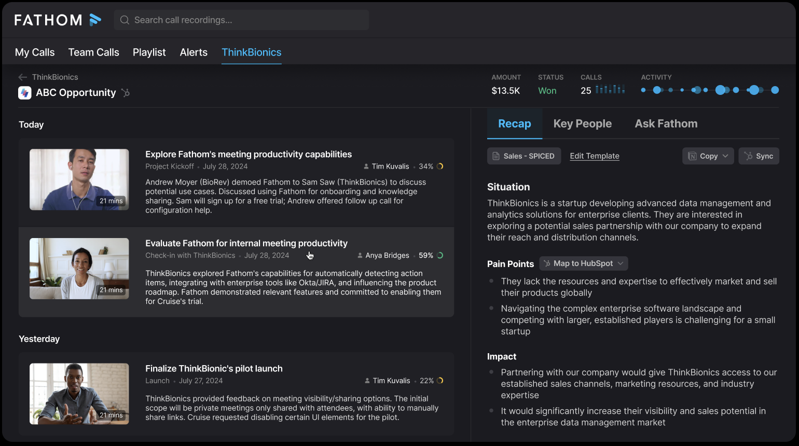Click the calls bar chart icon

coord(610,89)
